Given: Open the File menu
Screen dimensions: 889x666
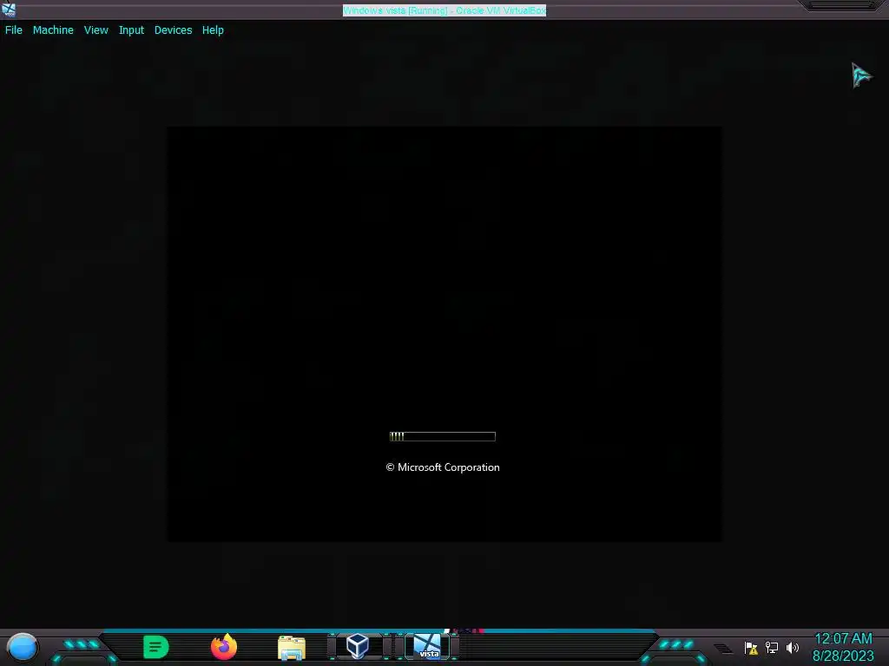Looking at the screenshot, I should [14, 30].
